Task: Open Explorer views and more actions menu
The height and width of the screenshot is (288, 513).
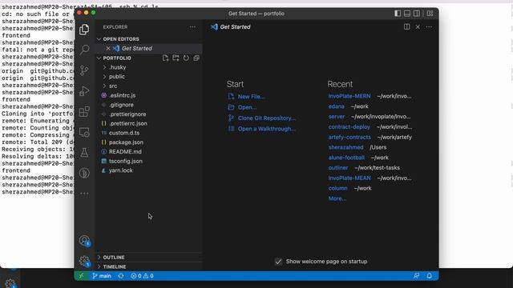Action: (x=192, y=26)
